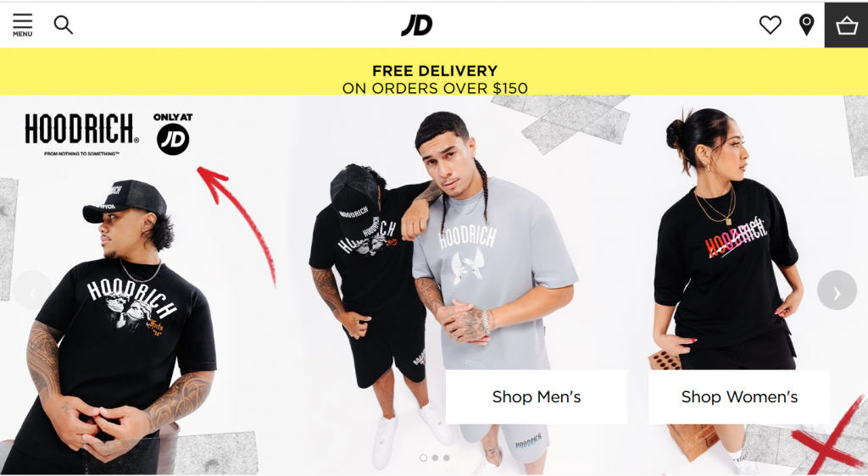View the shopping basket

[x=847, y=25]
